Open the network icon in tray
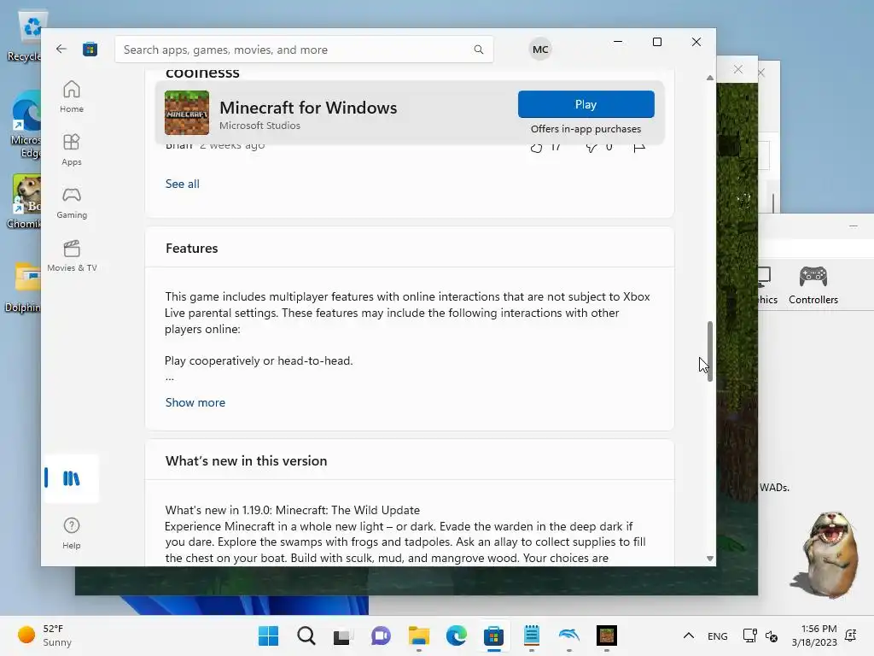 tap(749, 635)
